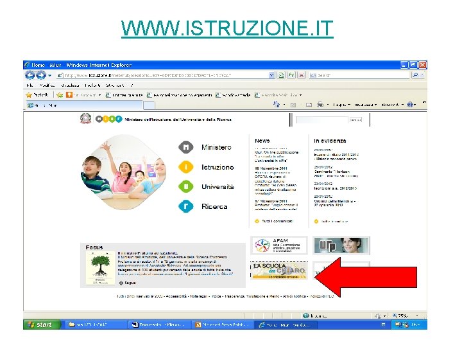This screenshot has height=347, width=462.
Task: Expand the command bar overflow chevron
Action: pos(424,102)
